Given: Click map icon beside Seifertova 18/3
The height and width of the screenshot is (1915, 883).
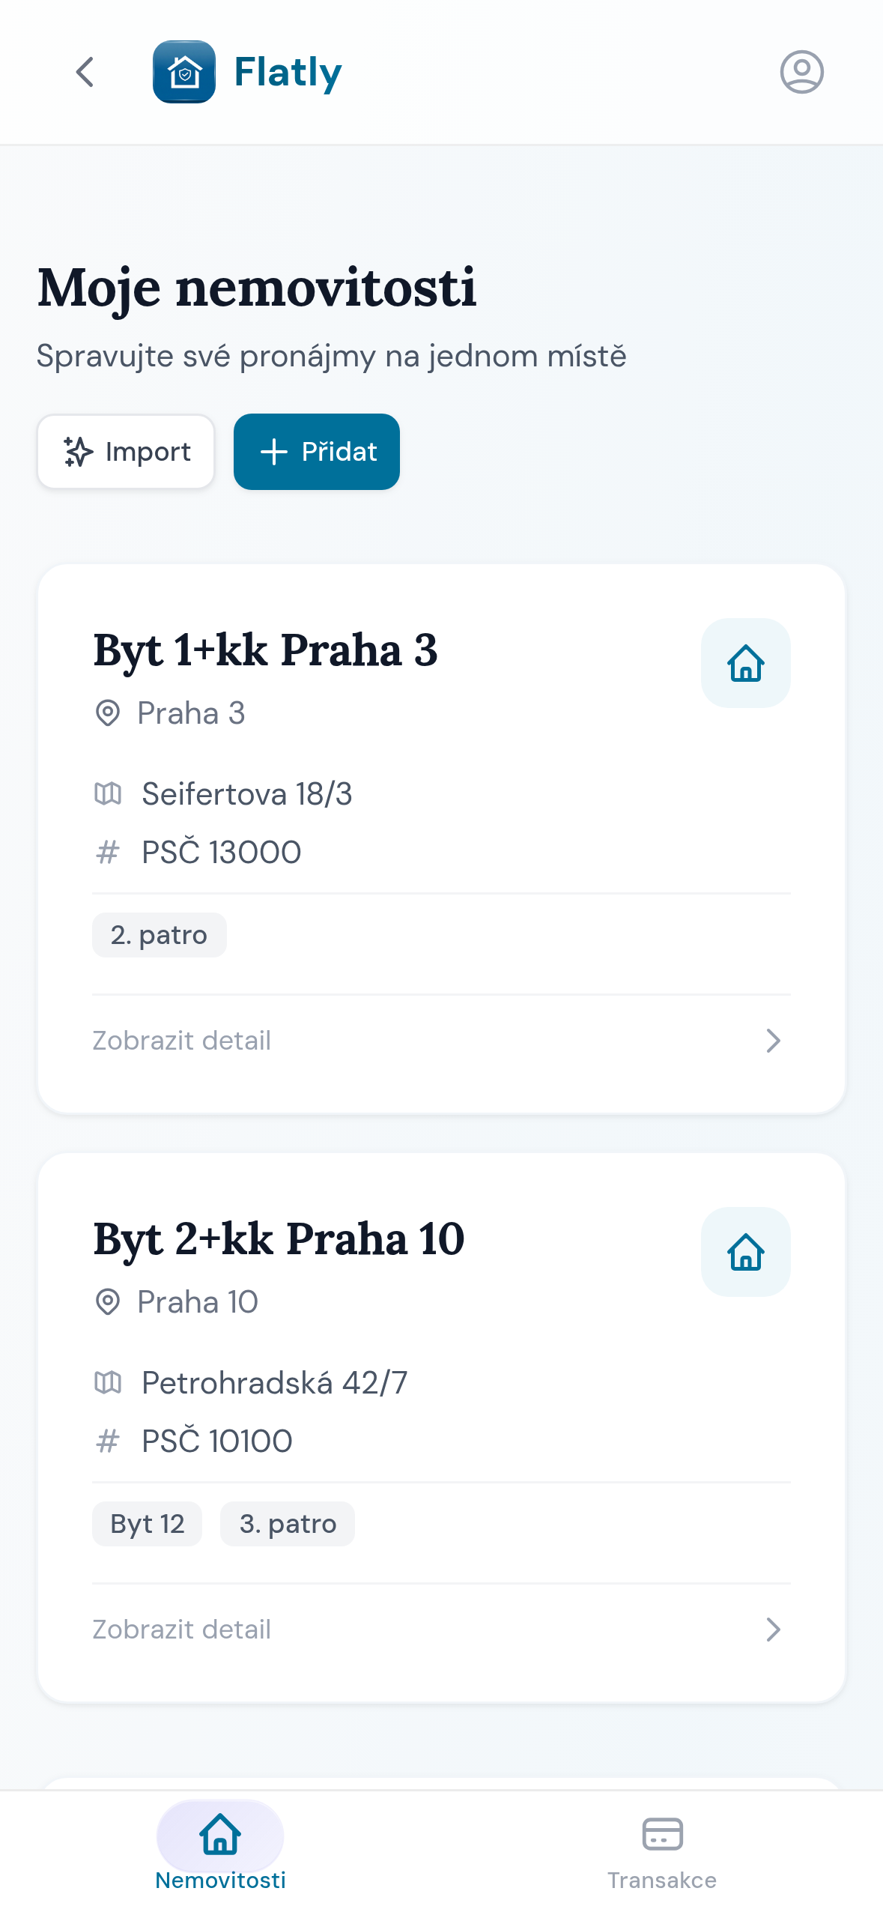Looking at the screenshot, I should (x=108, y=793).
